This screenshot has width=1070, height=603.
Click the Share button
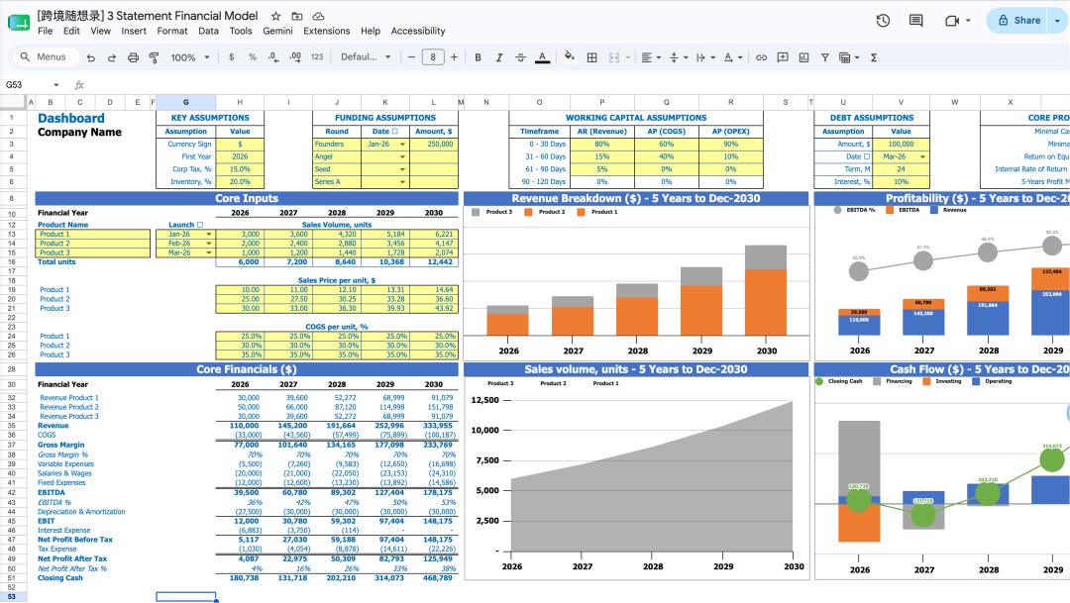[x=1019, y=21]
